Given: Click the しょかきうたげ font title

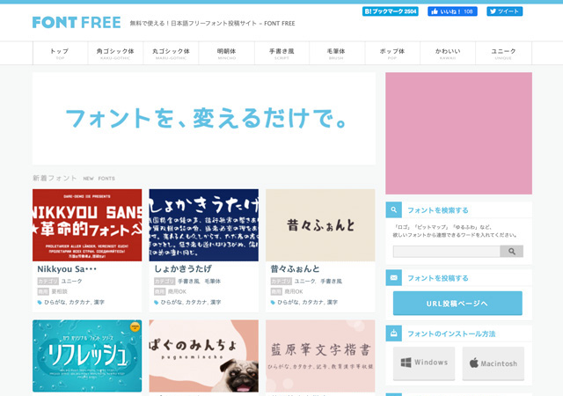Looking at the screenshot, I should pyautogui.click(x=183, y=268).
